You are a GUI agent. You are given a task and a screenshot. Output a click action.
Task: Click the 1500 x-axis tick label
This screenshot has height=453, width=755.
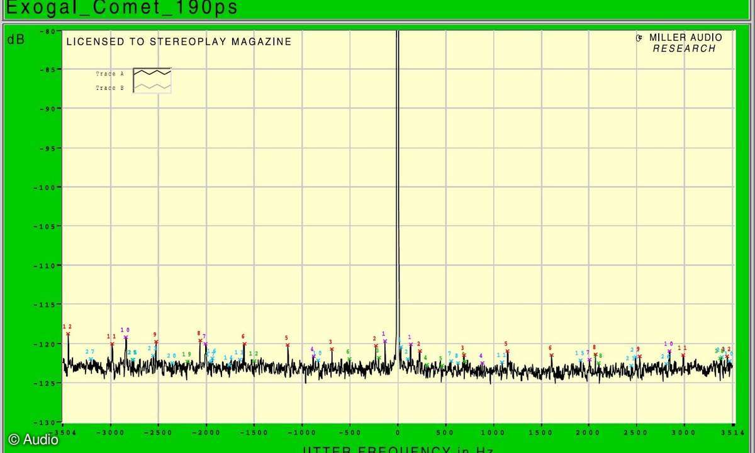click(541, 433)
